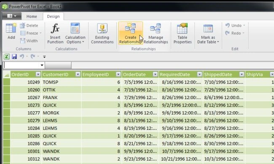The image size is (274, 164).
Task: Click OrderDate cell 7/5/1996
Action: pyautogui.click(x=140, y=82)
